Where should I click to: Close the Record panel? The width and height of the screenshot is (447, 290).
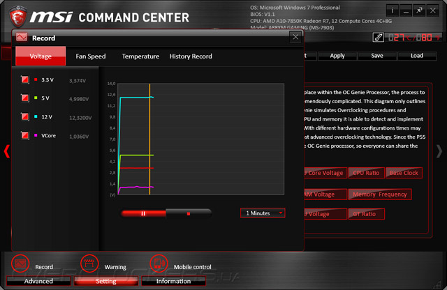point(295,37)
